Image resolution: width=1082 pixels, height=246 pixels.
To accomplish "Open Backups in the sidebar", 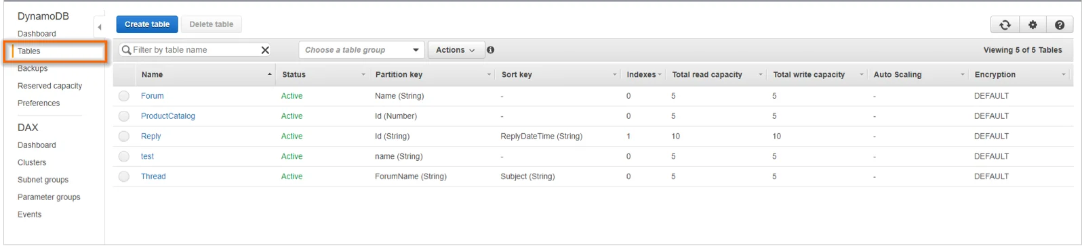I will point(33,68).
